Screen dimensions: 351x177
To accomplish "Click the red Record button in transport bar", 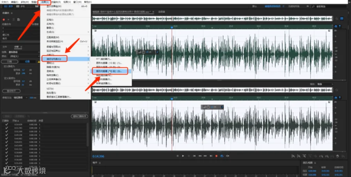I will click(x=216, y=156).
